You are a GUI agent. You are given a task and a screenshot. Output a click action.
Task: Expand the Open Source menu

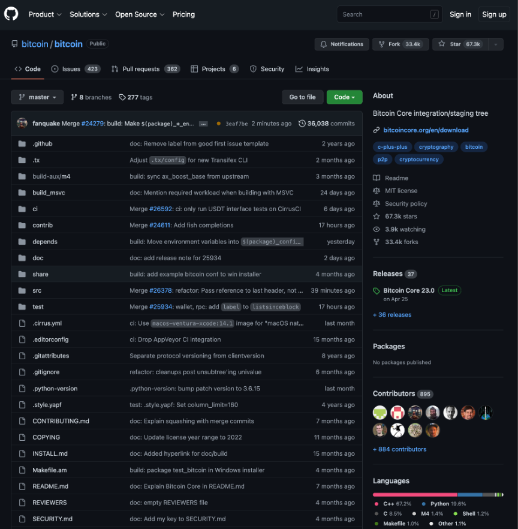click(140, 14)
